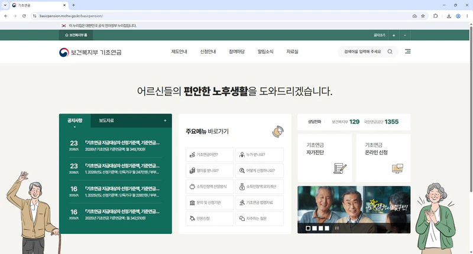Click the 보건복지부 logo emblem

click(x=64, y=52)
